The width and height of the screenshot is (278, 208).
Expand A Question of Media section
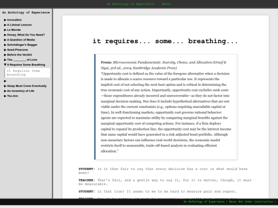pos(20,40)
